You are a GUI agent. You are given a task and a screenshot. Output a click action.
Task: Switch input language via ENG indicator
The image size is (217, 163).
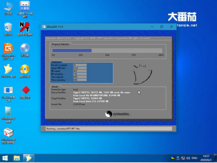194,158
